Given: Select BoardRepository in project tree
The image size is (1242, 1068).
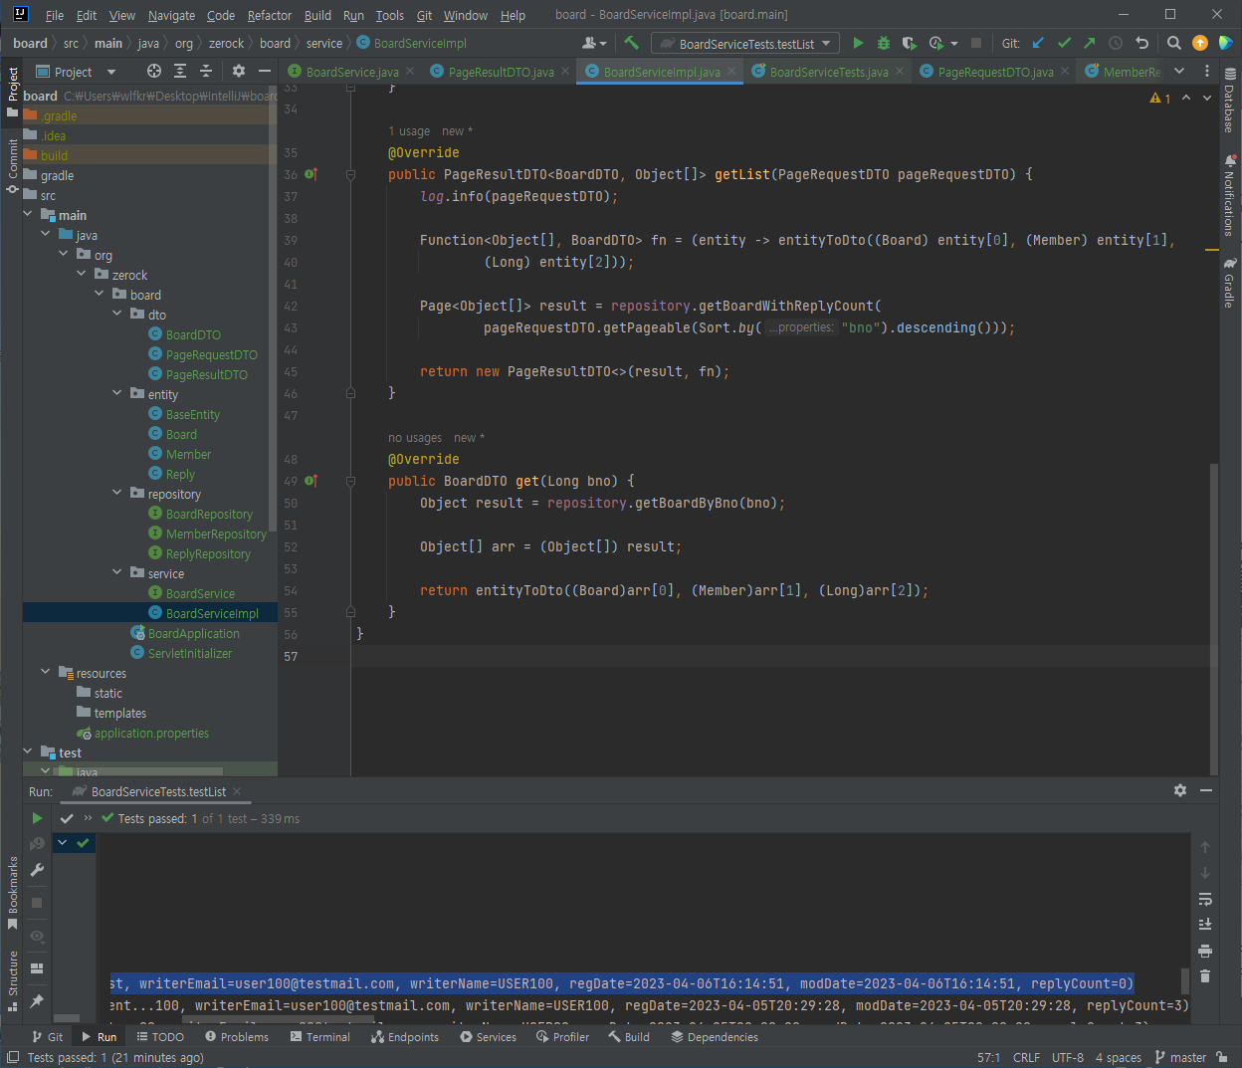Looking at the screenshot, I should tap(209, 514).
